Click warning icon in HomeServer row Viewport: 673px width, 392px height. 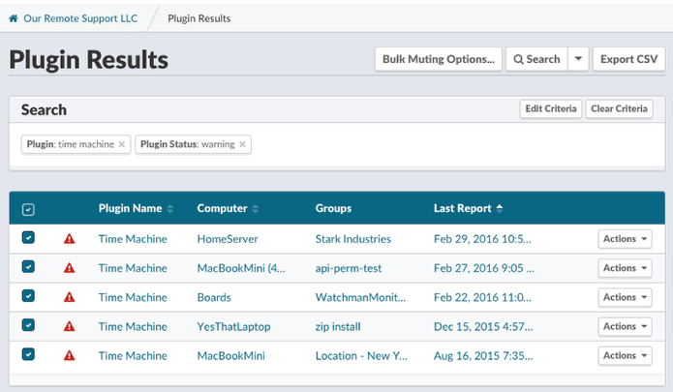[69, 239]
